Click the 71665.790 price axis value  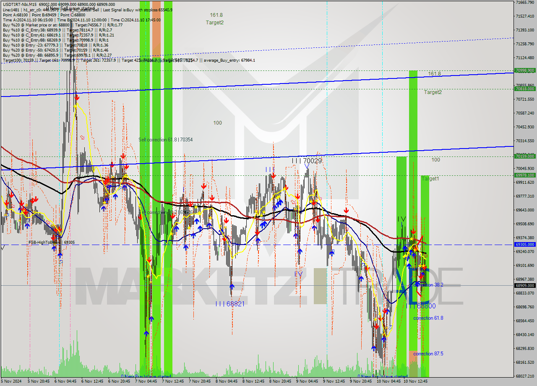[525, 3]
